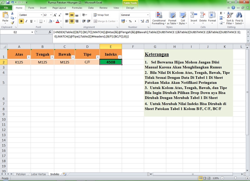Switch to Normal view icon
The height and width of the screenshot is (181, 250).
(201, 178)
